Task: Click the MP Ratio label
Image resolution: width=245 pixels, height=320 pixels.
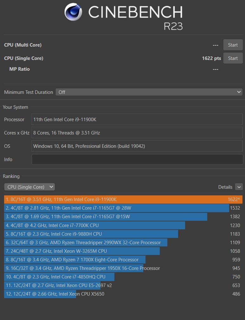Action: pyautogui.click(x=20, y=69)
